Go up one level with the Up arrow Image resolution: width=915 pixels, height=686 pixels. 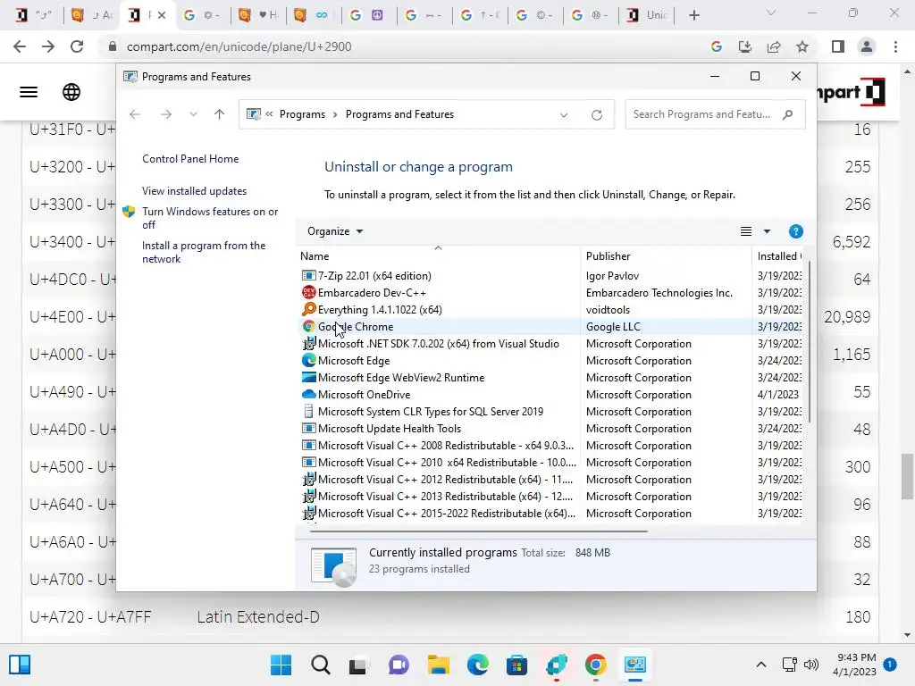(x=220, y=114)
